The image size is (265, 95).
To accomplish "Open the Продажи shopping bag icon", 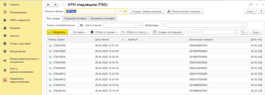I will (5, 28).
